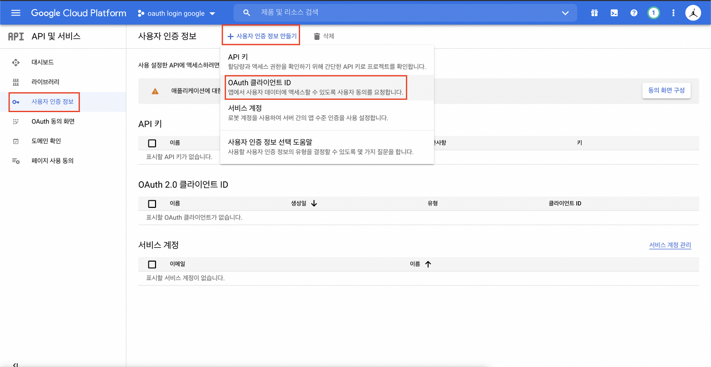Viewport: 711px width, 367px height.
Task: Click the 클라이언트 ID column header
Action: (x=565, y=203)
